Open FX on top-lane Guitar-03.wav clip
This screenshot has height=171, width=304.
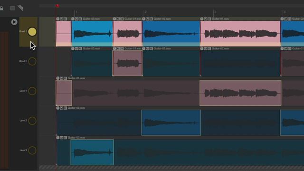click(80, 19)
